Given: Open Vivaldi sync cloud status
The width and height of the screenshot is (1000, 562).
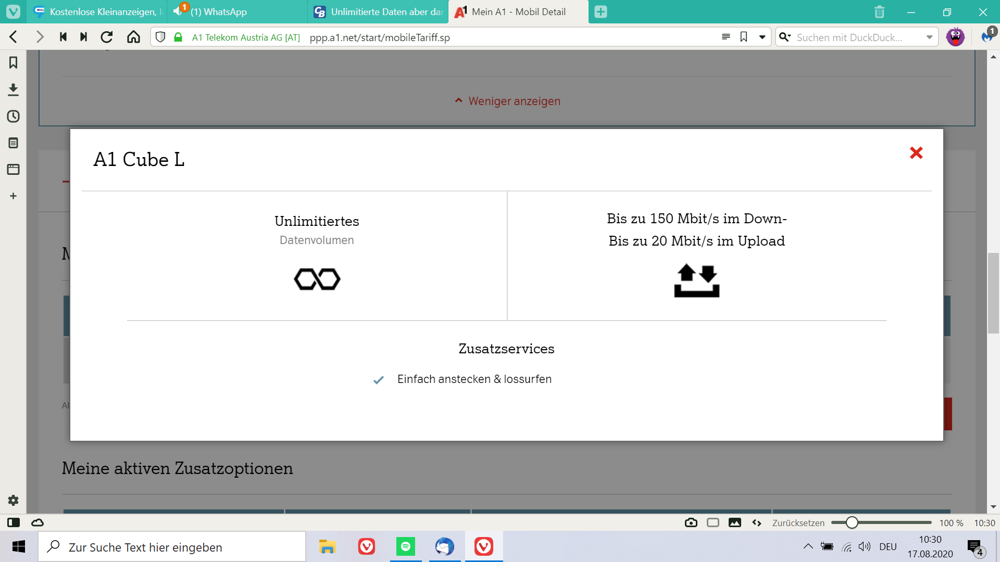Looking at the screenshot, I should pyautogui.click(x=37, y=522).
